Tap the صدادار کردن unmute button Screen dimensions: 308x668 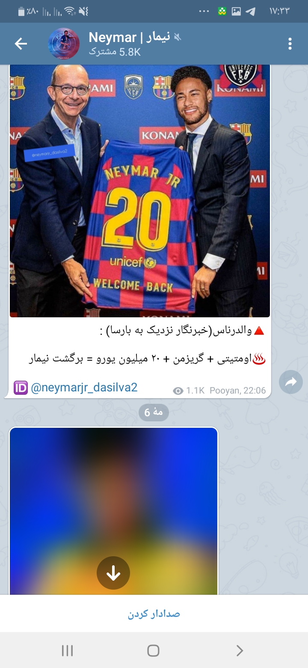(154, 614)
